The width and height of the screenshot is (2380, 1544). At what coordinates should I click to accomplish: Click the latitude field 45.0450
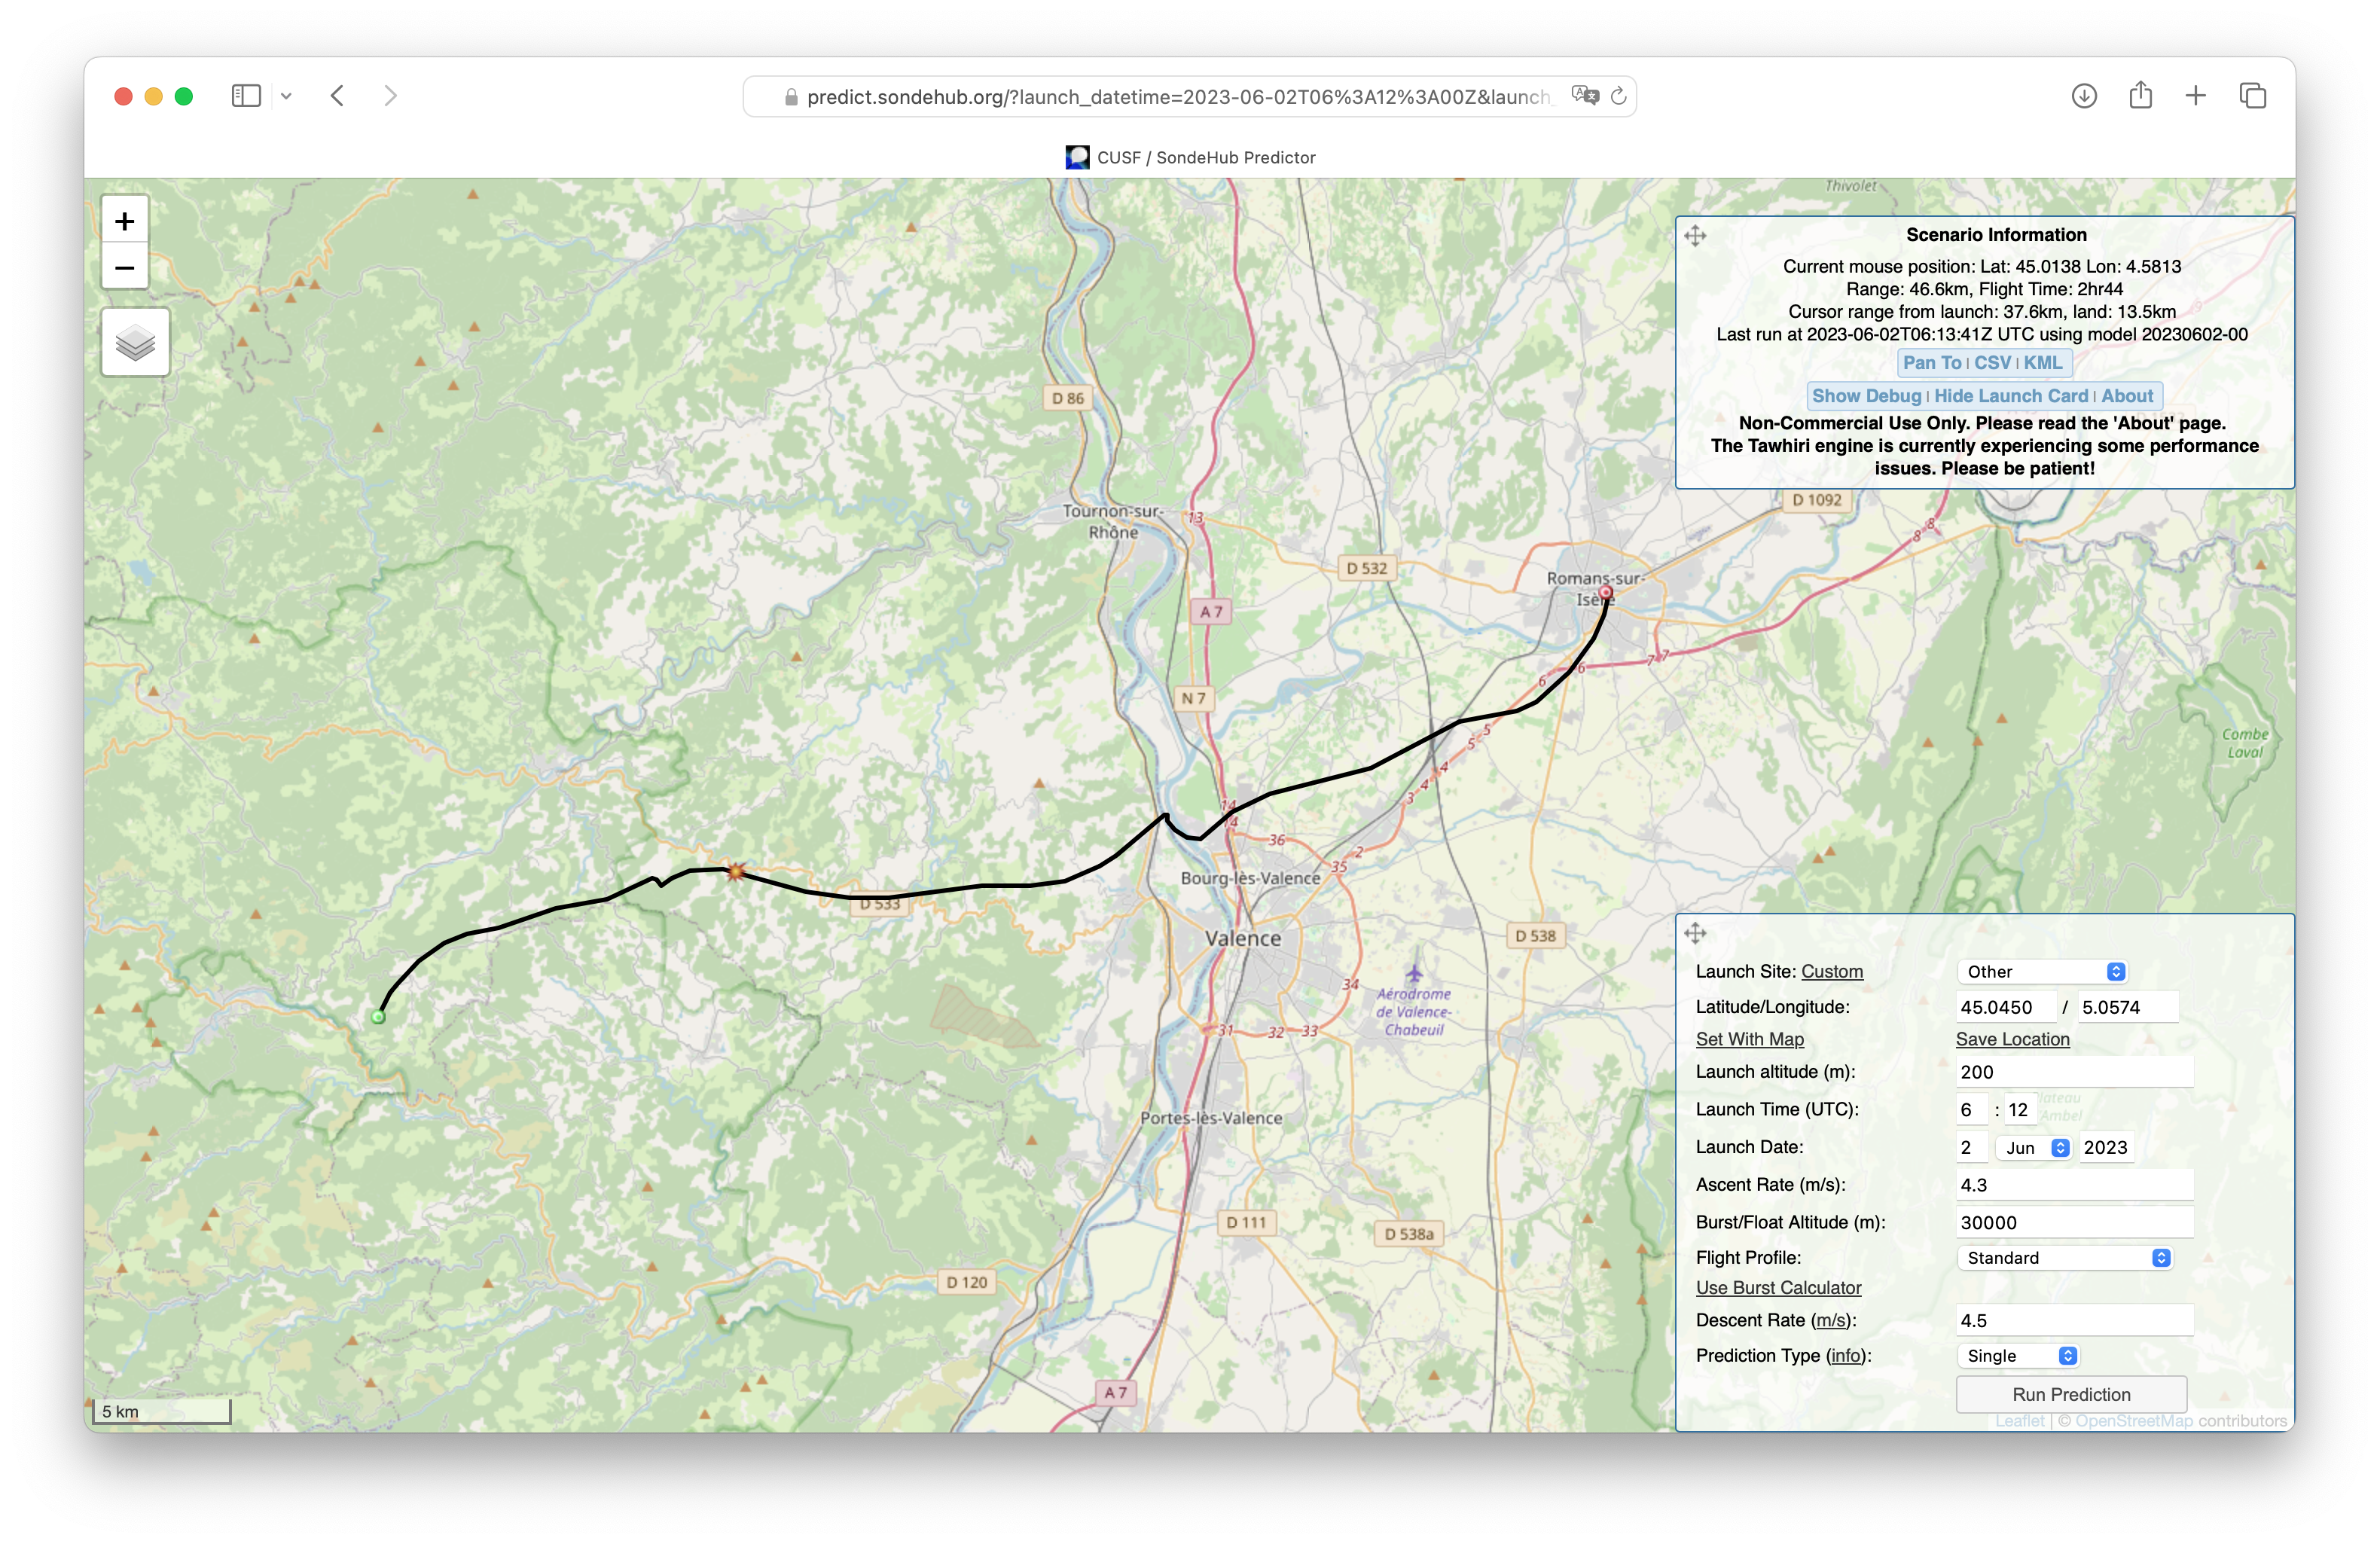2006,1007
